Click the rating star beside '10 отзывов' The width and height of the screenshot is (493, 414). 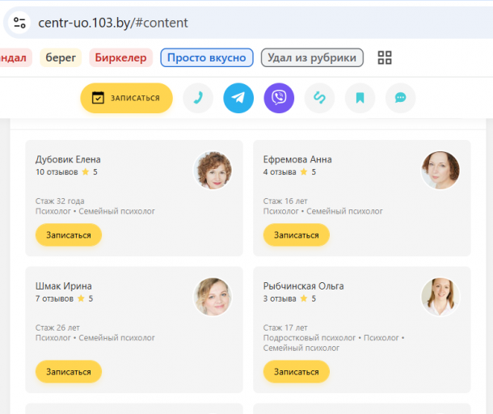(x=85, y=171)
